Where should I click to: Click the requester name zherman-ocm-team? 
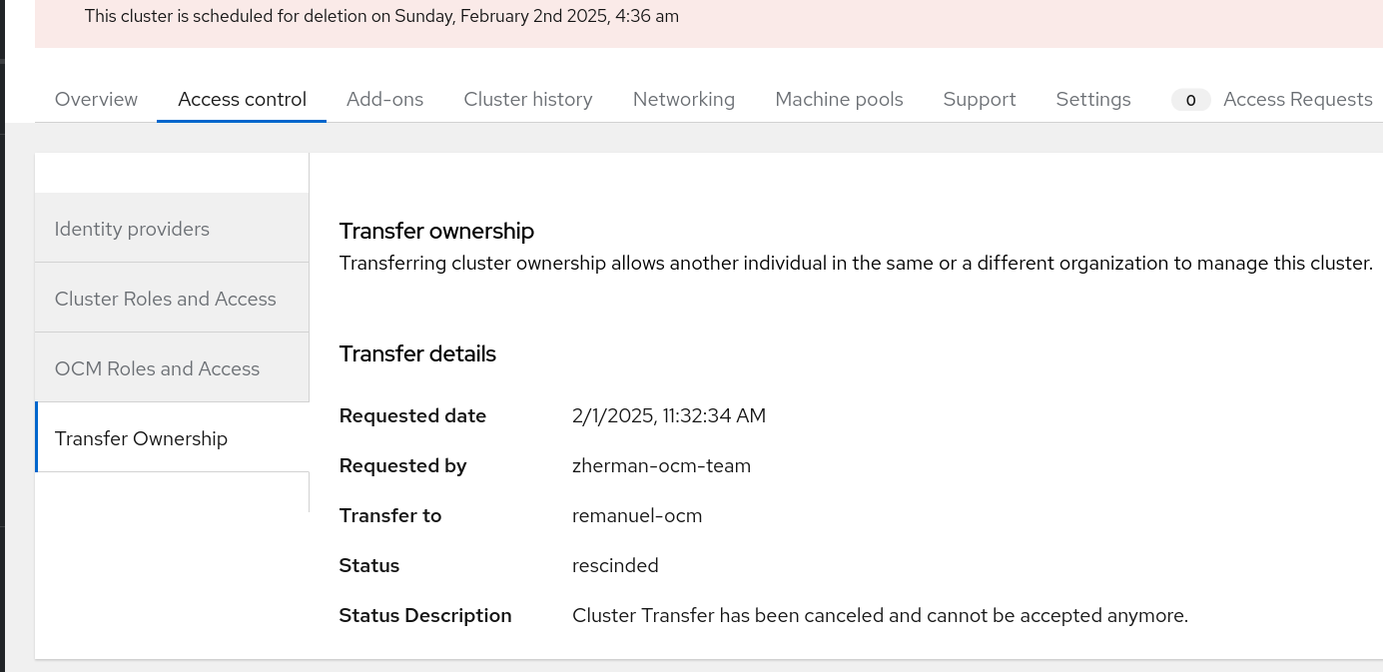pyautogui.click(x=661, y=466)
